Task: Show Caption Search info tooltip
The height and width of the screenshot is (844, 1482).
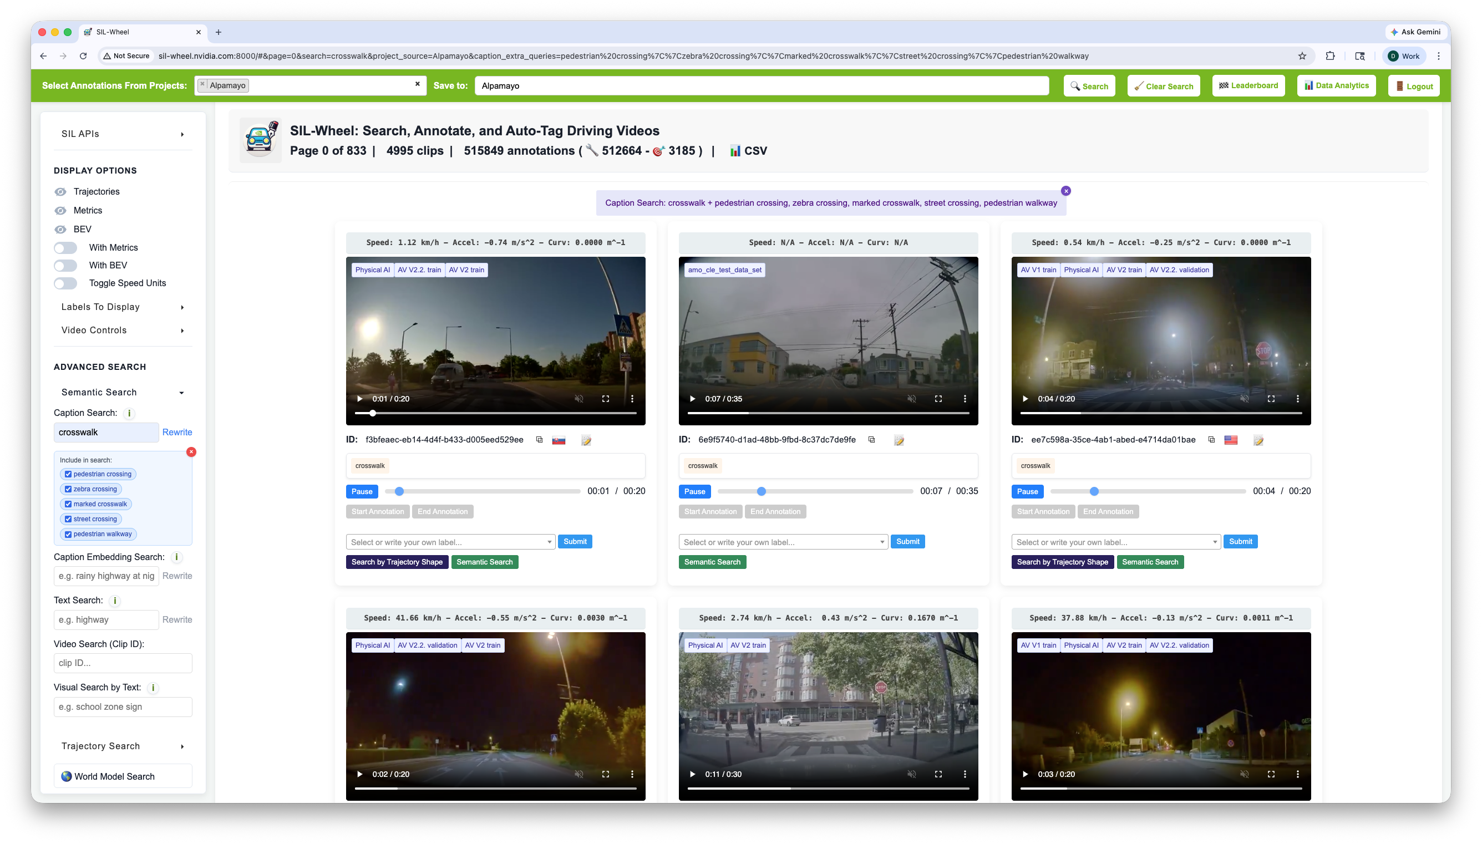Action: point(129,413)
